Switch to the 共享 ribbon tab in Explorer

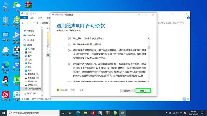click(x=40, y=18)
